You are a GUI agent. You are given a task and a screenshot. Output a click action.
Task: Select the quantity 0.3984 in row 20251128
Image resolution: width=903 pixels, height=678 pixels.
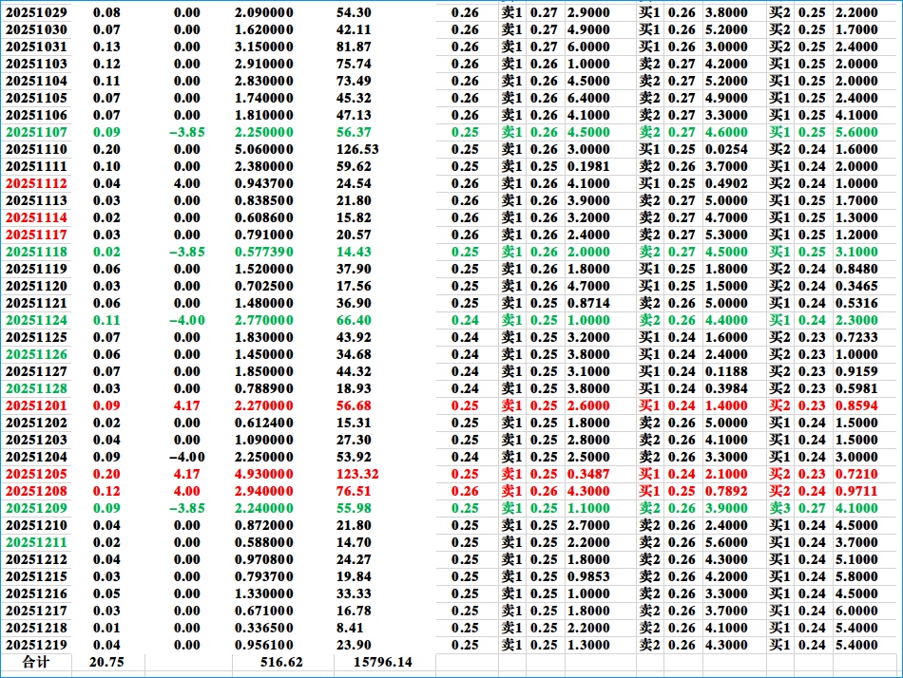pos(726,389)
